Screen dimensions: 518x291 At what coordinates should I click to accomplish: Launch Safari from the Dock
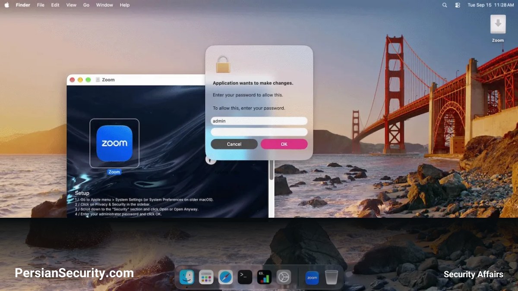pyautogui.click(x=226, y=277)
